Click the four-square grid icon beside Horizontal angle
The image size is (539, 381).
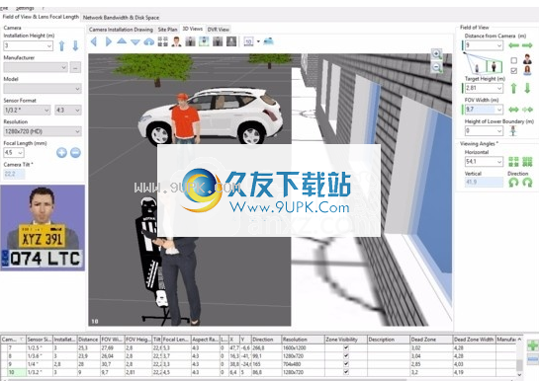pyautogui.click(x=514, y=161)
